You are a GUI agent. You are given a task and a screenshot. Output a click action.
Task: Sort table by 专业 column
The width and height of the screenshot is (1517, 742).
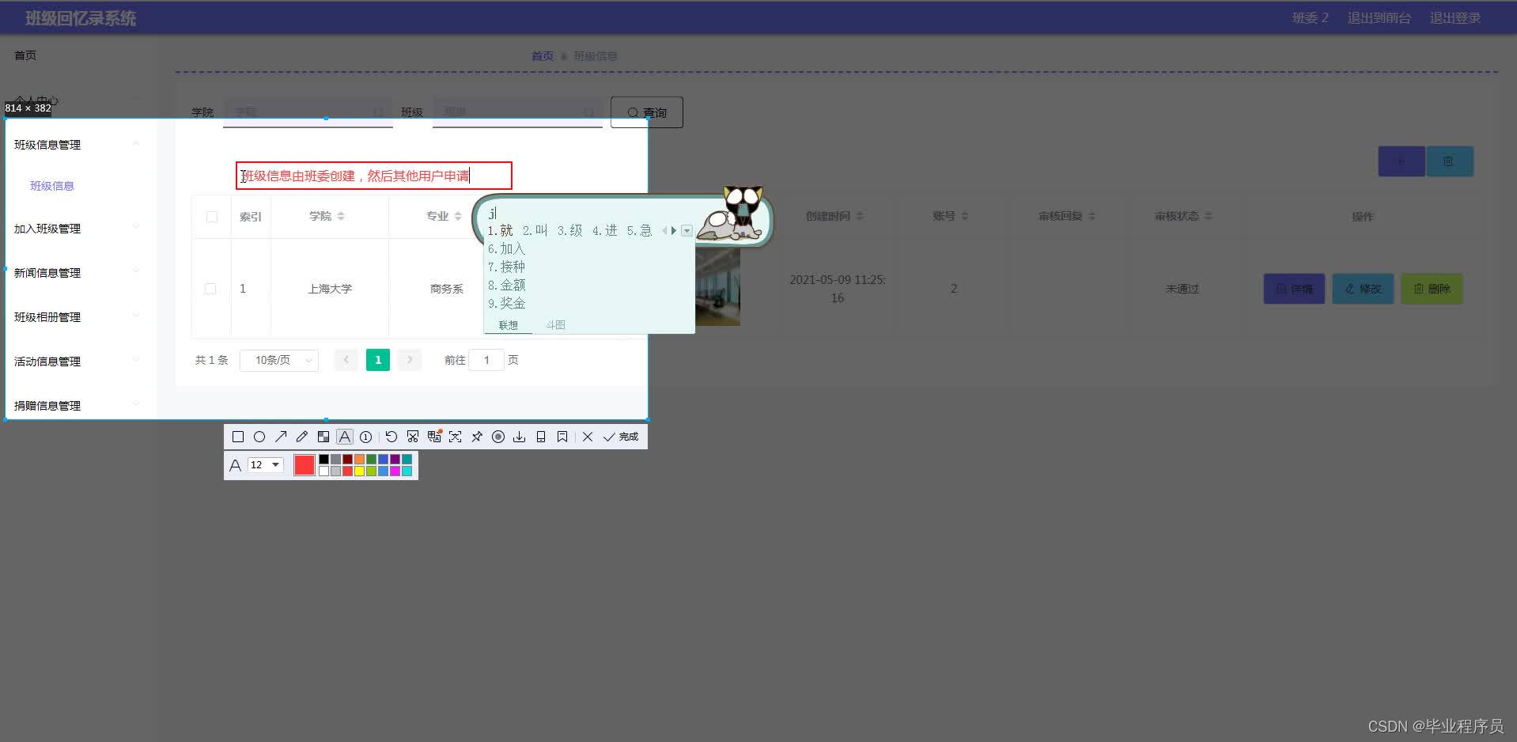pyautogui.click(x=458, y=216)
